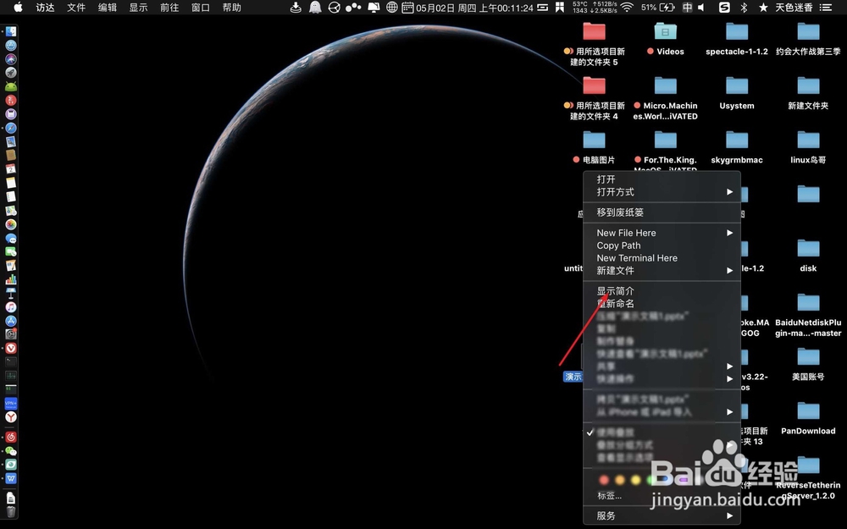Click date and time in menu bar
Screen dimensions: 847x529
474,8
